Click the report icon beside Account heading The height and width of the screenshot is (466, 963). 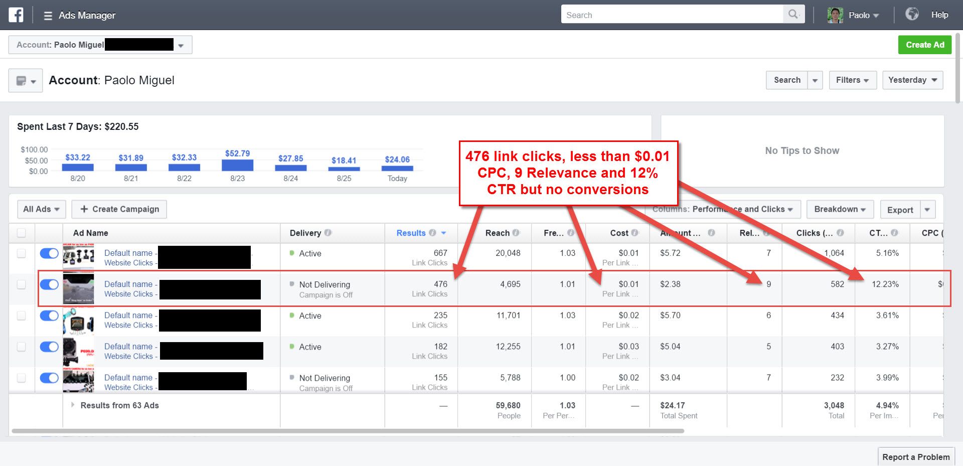pos(25,81)
